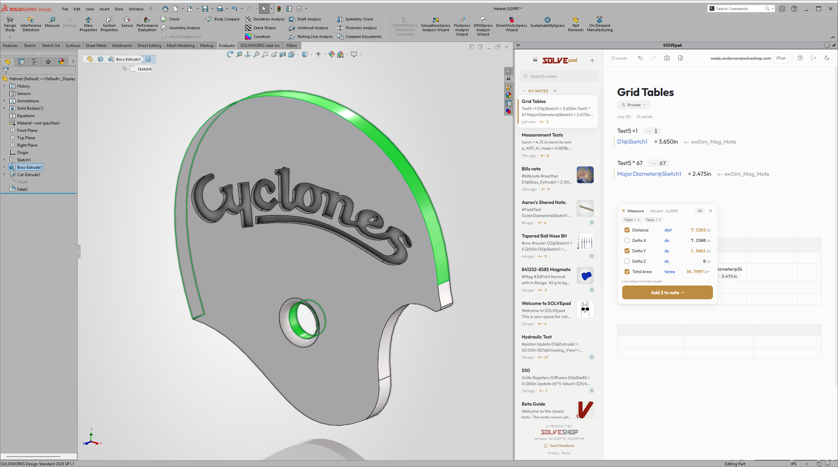Viewport: 838px width, 467px height.
Task: Add a new SOLVEpad note with plus
Action: coord(592,60)
